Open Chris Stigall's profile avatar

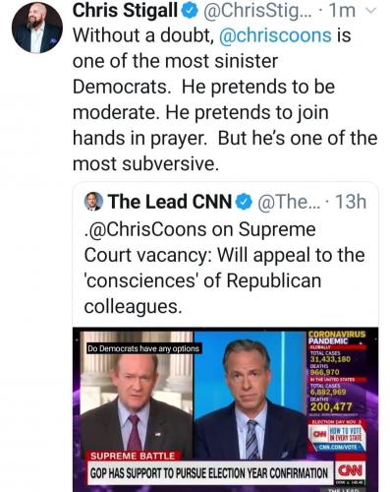tap(36, 28)
